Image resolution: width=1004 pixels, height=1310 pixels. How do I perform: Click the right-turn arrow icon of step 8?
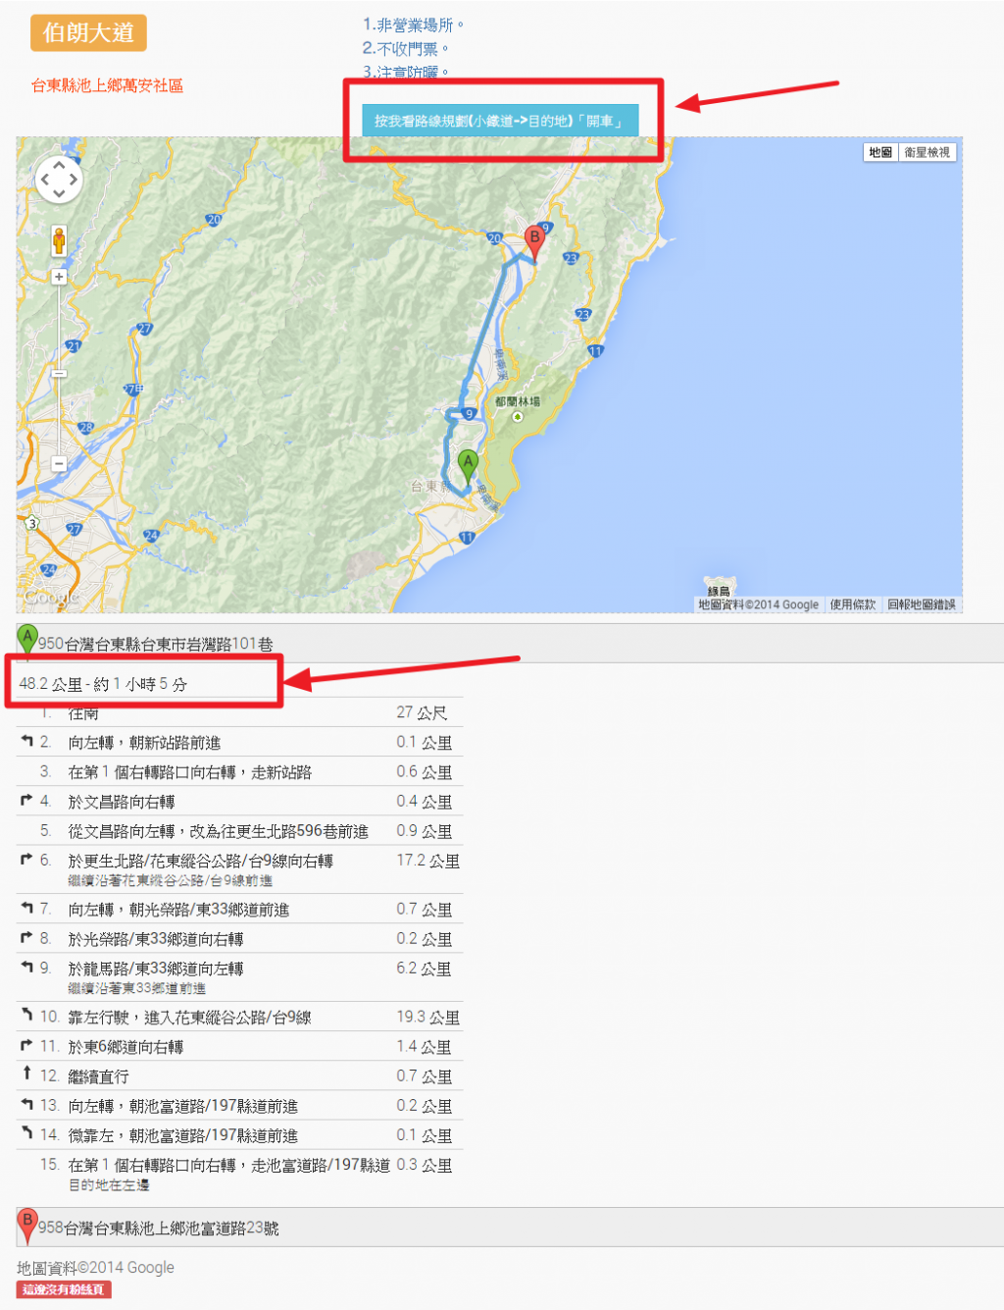coord(26,937)
